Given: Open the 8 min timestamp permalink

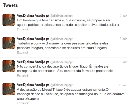Looking at the screenshot, I should [123, 39].
